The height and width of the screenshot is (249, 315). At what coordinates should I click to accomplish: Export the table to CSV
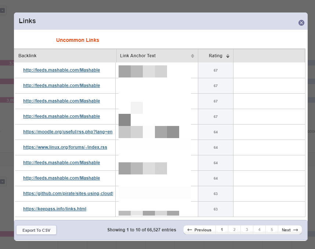pyautogui.click(x=36, y=230)
